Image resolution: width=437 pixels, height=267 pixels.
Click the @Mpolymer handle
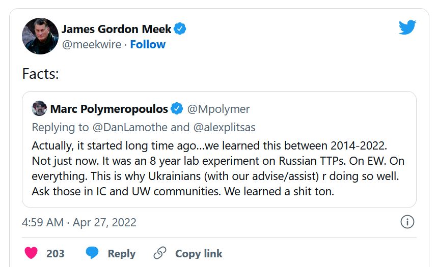[x=218, y=109]
